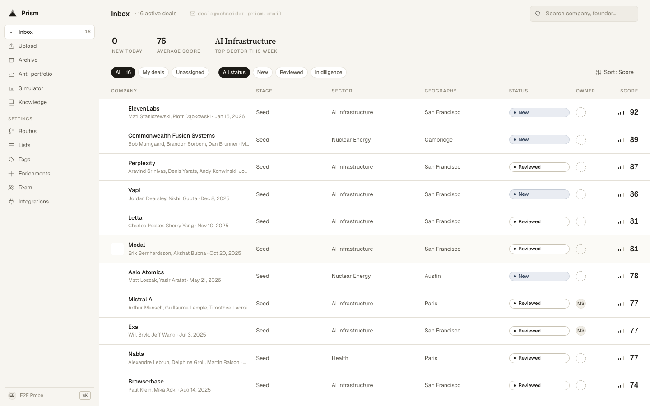Open status dropdown for Commonwealth Fusion Systems
The height and width of the screenshot is (406, 650).
539,140
